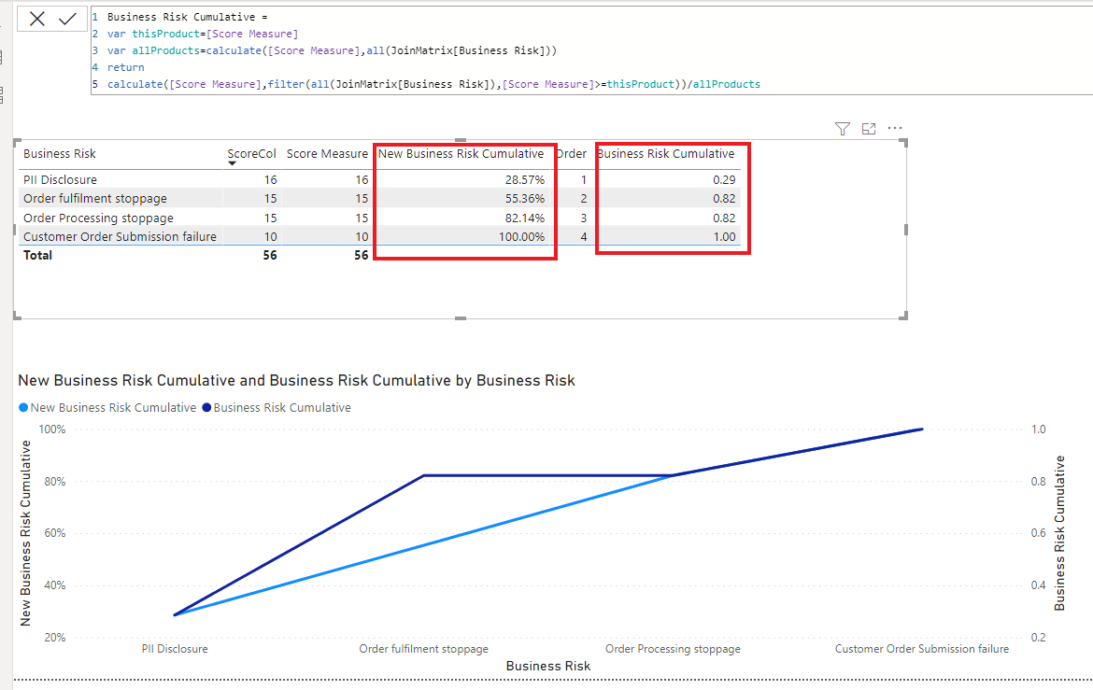Click PII Disclosure x-axis label
The image size is (1093, 690).
[x=175, y=649]
